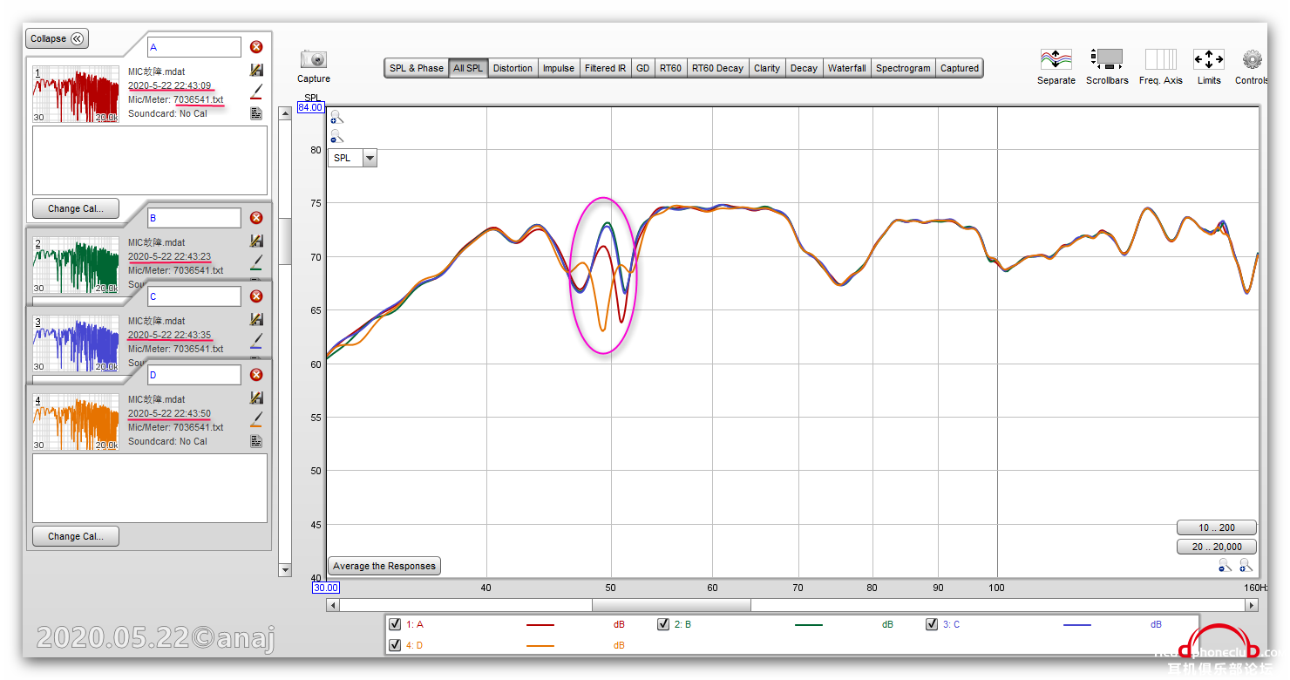Set range with 10 .. 200 button
The width and height of the screenshot is (1290, 680).
pos(1217,527)
